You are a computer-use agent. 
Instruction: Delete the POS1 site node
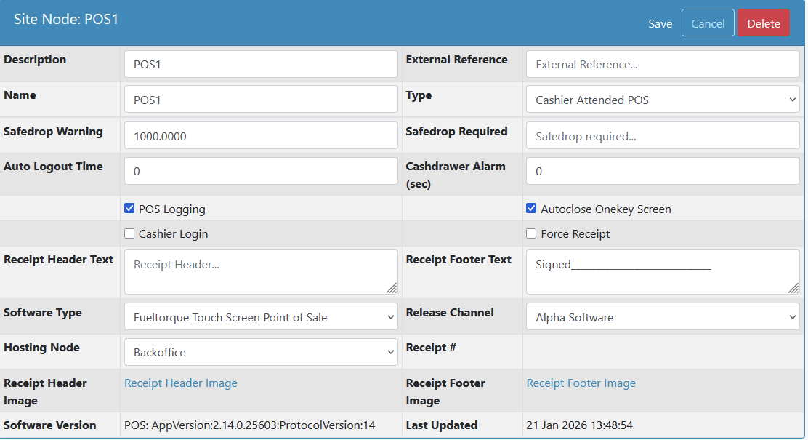pos(764,23)
